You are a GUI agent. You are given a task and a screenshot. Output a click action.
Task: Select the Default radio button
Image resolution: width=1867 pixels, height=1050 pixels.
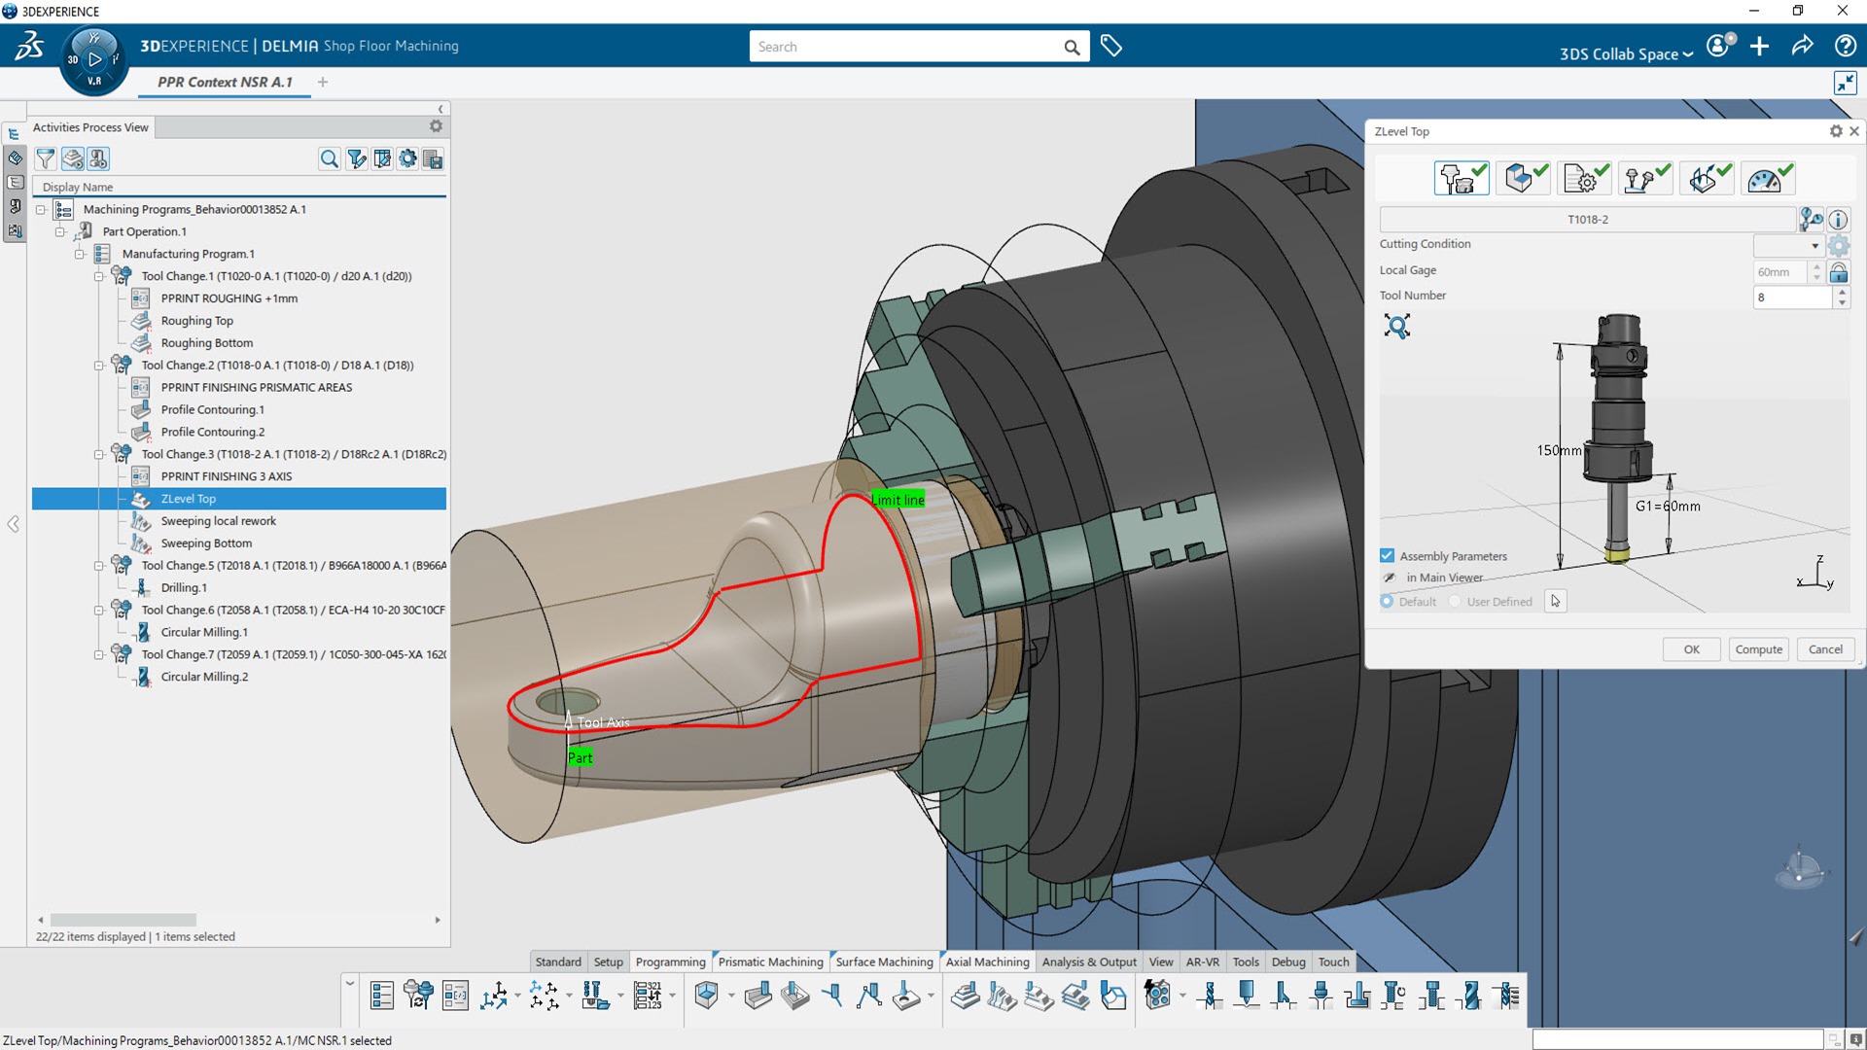pyautogui.click(x=1387, y=602)
